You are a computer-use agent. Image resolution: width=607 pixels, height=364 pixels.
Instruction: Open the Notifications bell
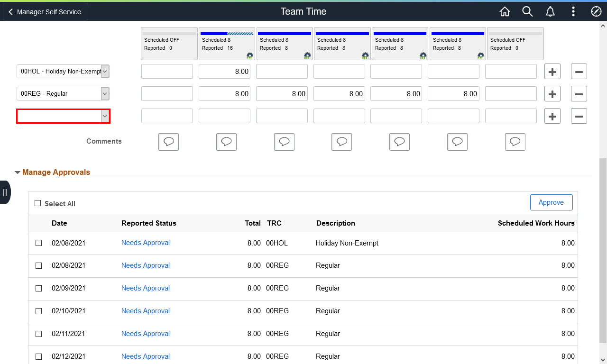550,11
